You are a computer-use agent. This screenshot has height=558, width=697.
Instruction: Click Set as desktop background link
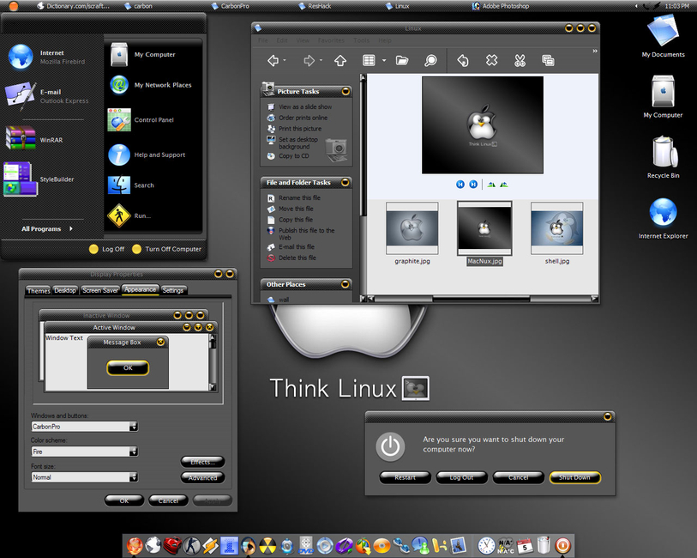[297, 143]
